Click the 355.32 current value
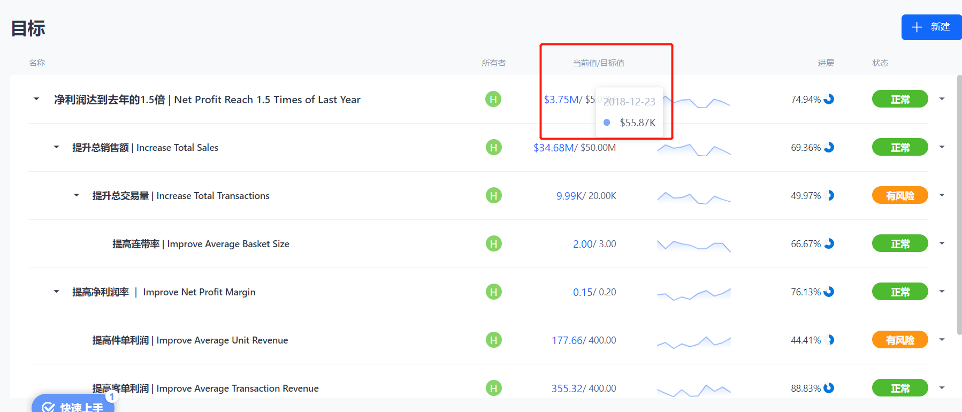 (x=567, y=388)
